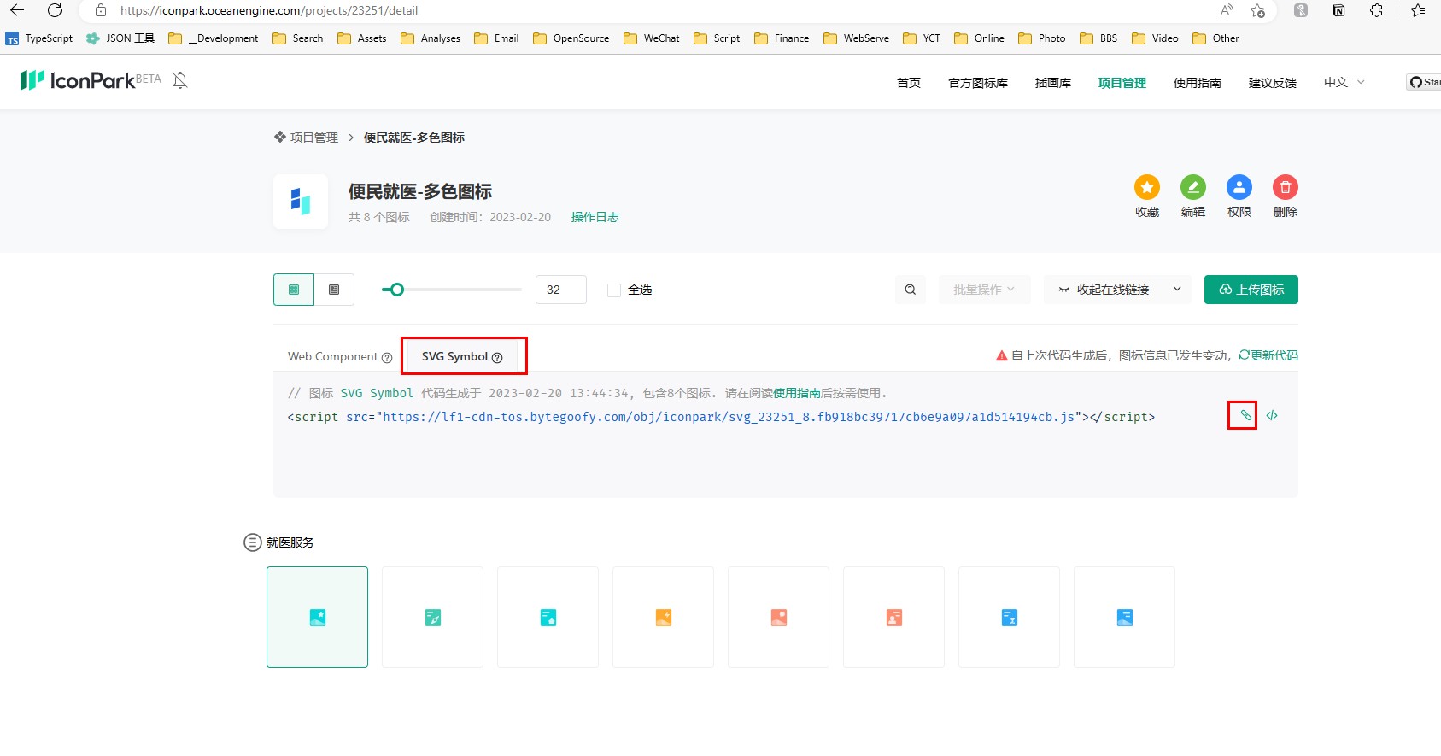Open 官方图标库 nav item
Image resolution: width=1441 pixels, height=756 pixels.
978,83
